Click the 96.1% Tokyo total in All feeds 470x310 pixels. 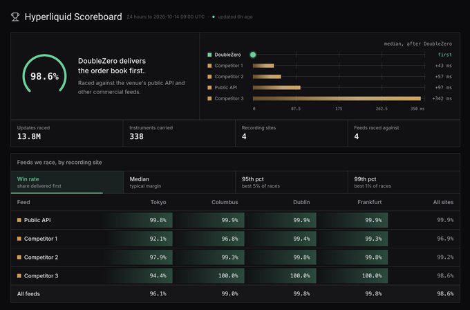(158, 294)
